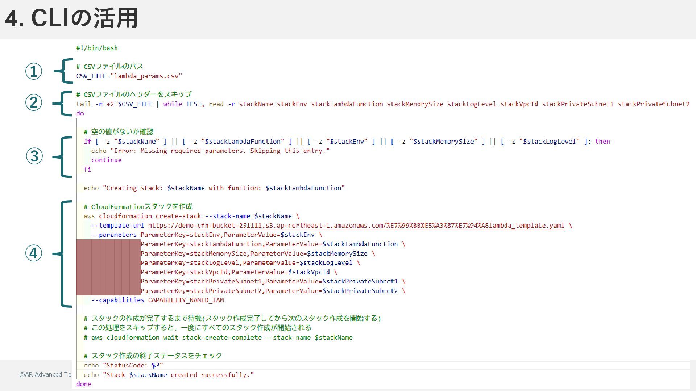Click the echo "StatusCode: $?" line
This screenshot has width=696, height=391.
coord(123,365)
